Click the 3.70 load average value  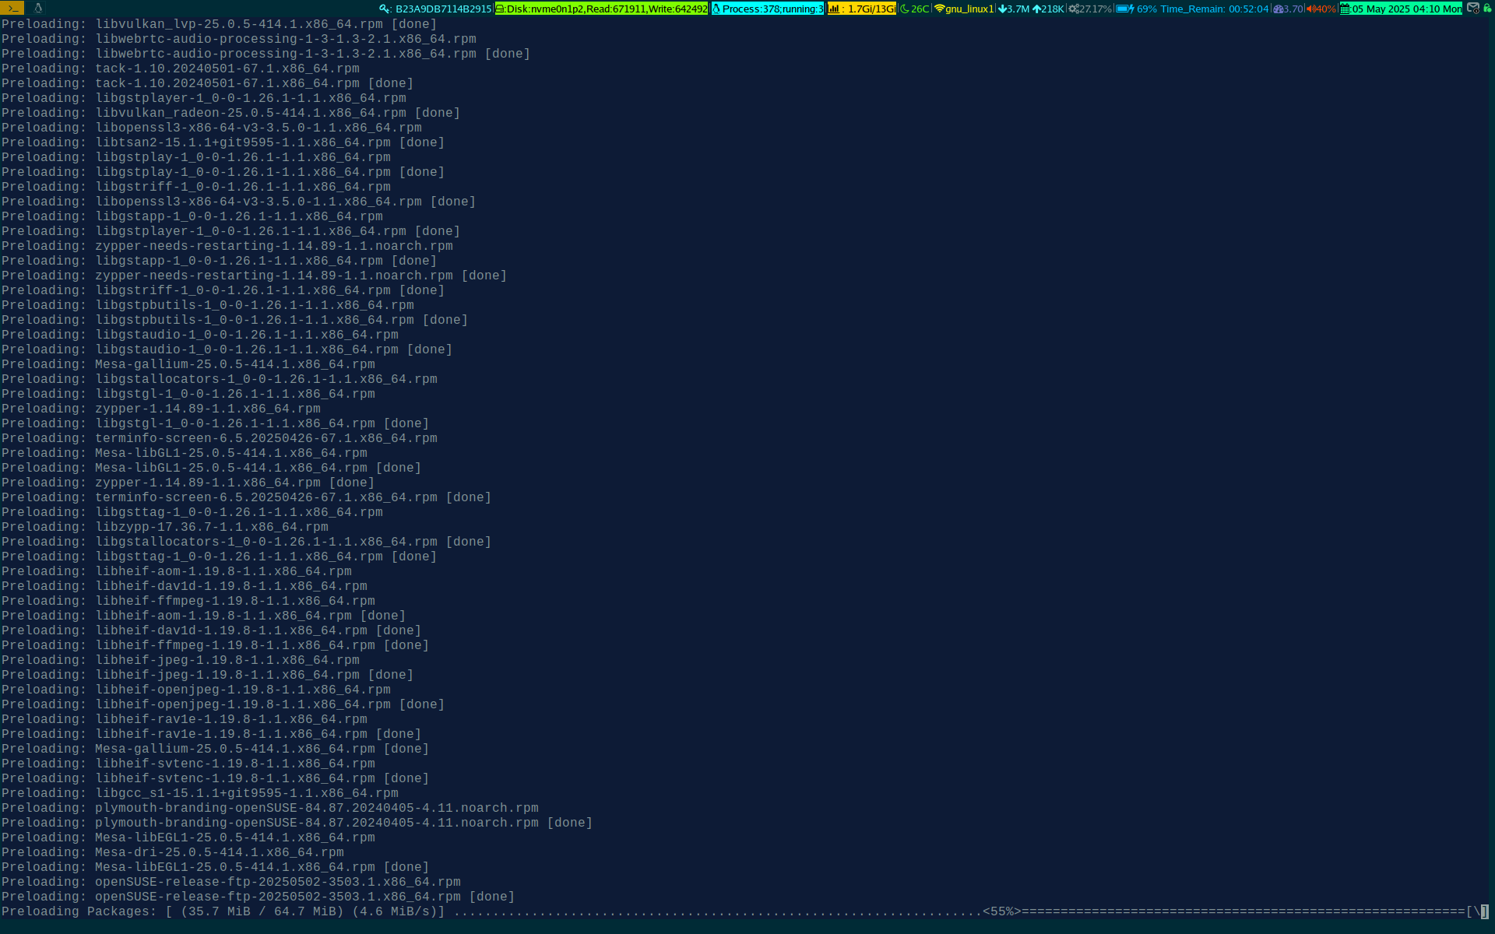[1293, 9]
